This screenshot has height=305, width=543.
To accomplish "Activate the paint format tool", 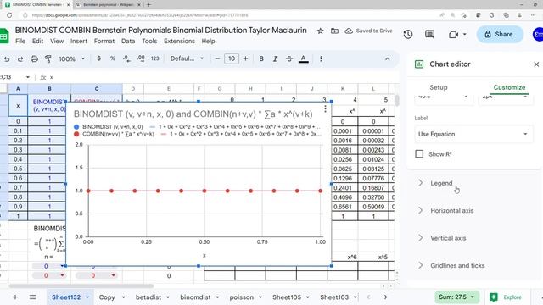I will pos(48,58).
